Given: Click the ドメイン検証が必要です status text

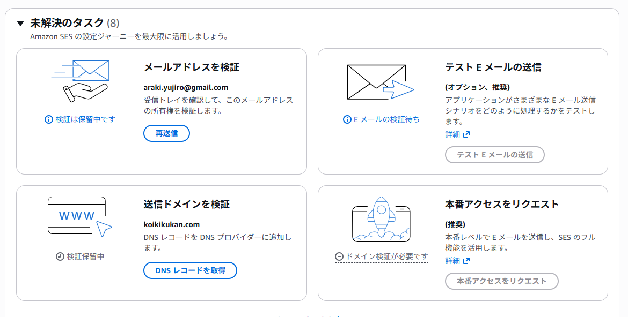Looking at the screenshot, I should pos(387,257).
